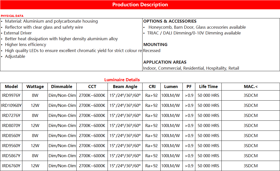Click the IRD9976Y model cell

tap(11, 95)
